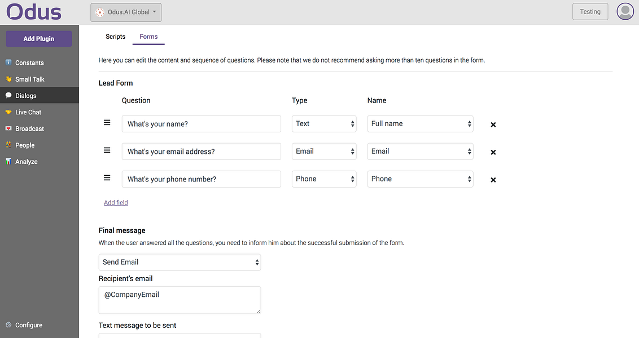Grab the reorder handle for name question
The image size is (639, 338).
[x=107, y=122]
